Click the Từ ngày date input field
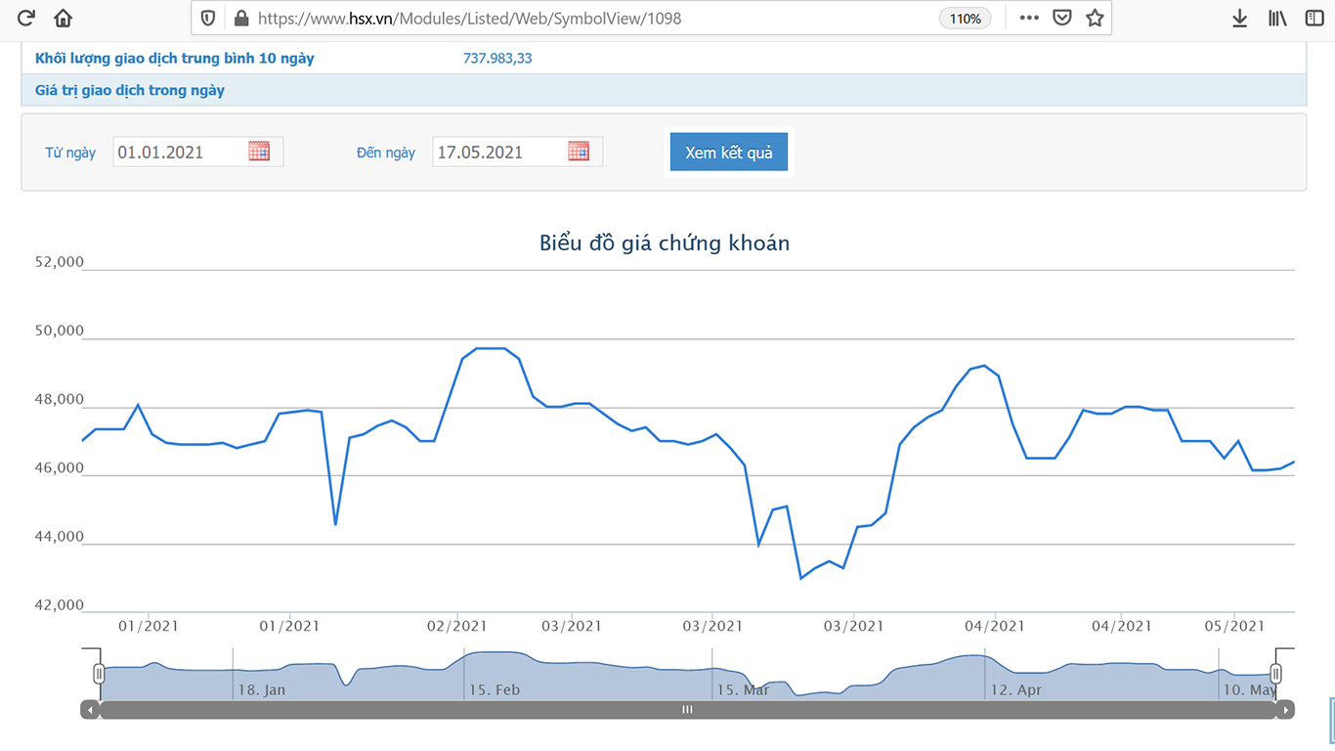The image size is (1335, 751). click(179, 152)
